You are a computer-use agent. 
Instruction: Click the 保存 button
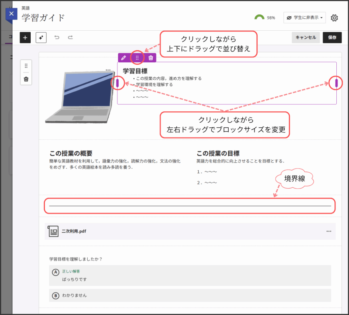[332, 37]
